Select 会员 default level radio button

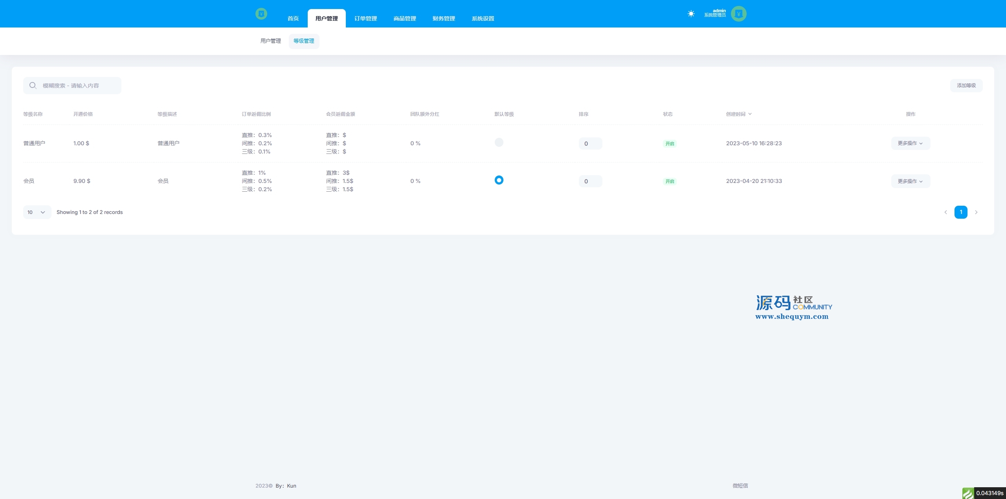click(x=499, y=180)
